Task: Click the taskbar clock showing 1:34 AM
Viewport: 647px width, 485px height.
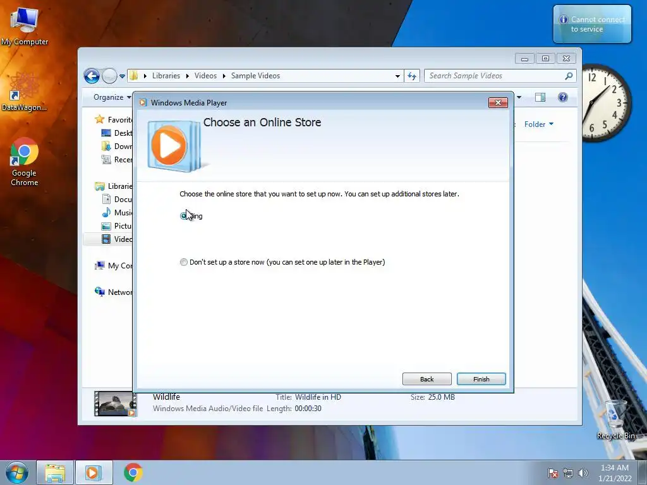Action: coord(615,473)
